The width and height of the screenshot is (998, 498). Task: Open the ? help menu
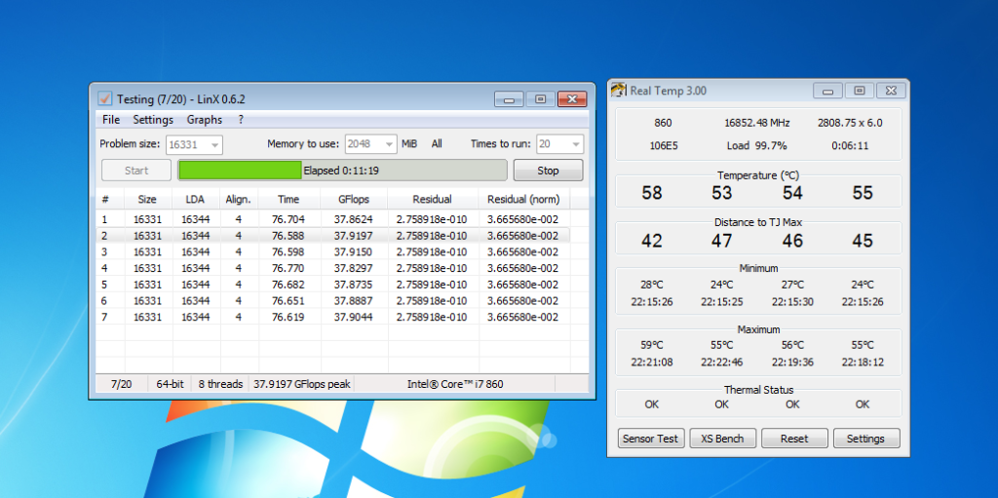coord(241,120)
